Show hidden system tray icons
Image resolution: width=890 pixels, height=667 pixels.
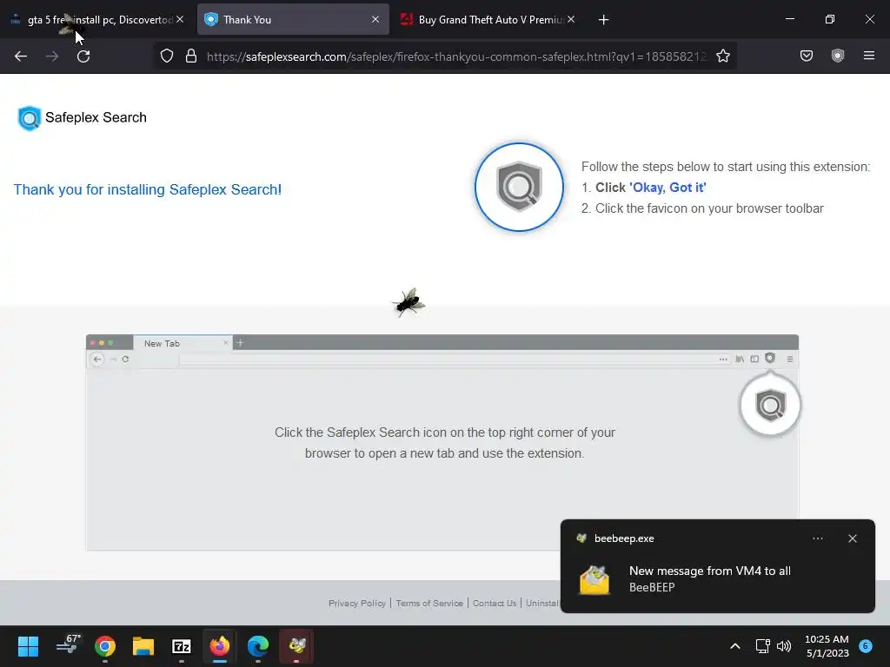[x=735, y=646]
